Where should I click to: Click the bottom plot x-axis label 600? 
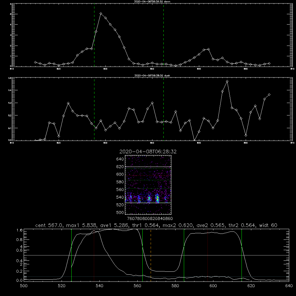(x=213, y=286)
